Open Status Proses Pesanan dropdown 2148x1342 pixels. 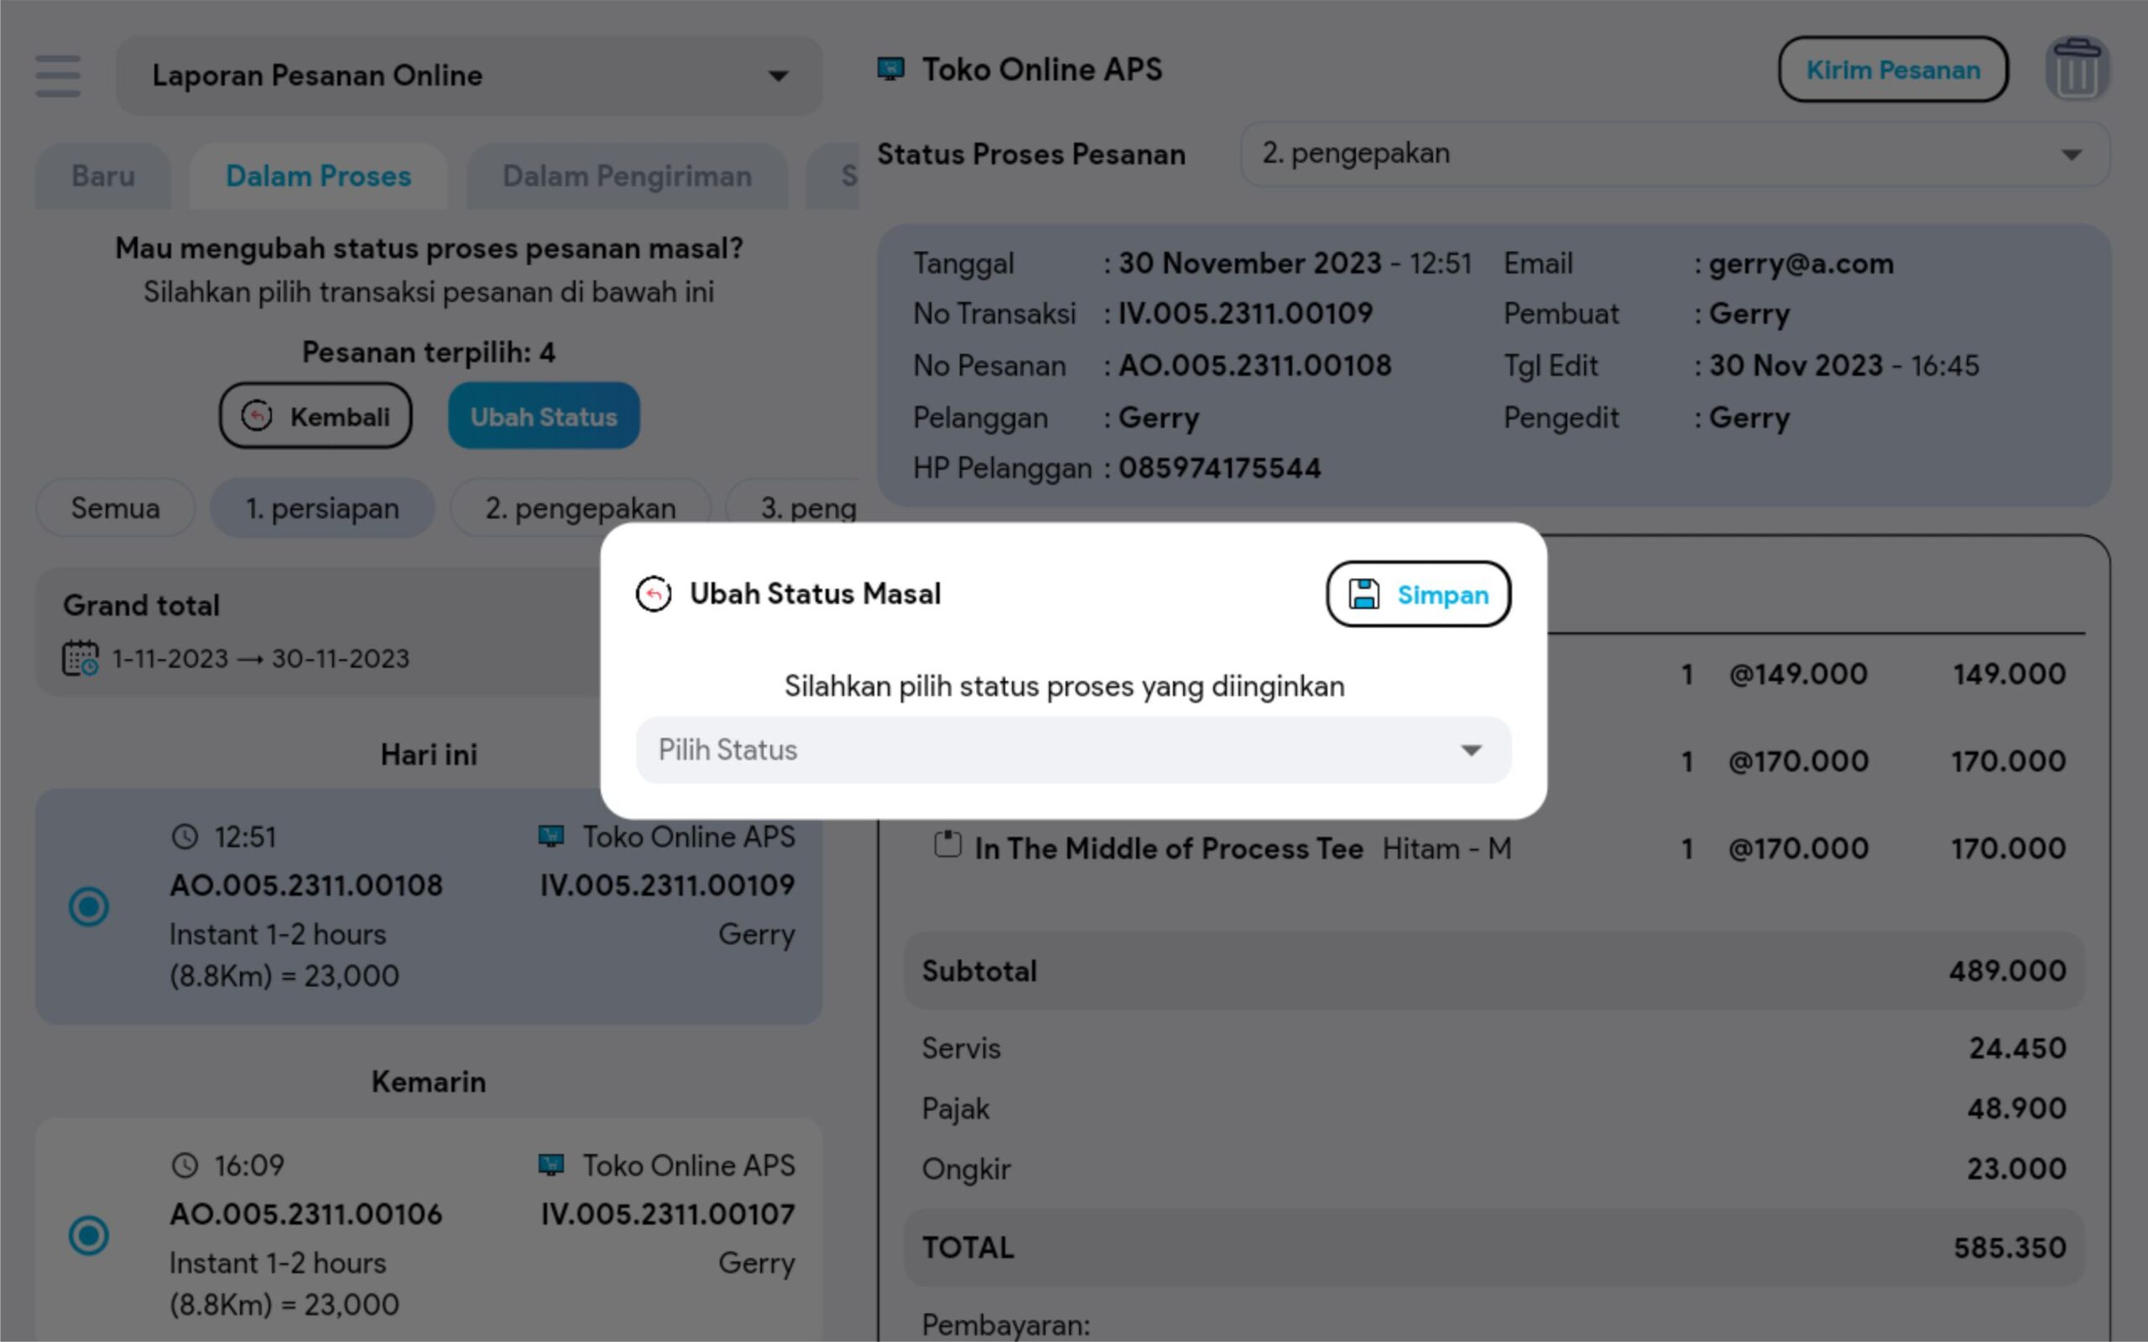point(1673,154)
